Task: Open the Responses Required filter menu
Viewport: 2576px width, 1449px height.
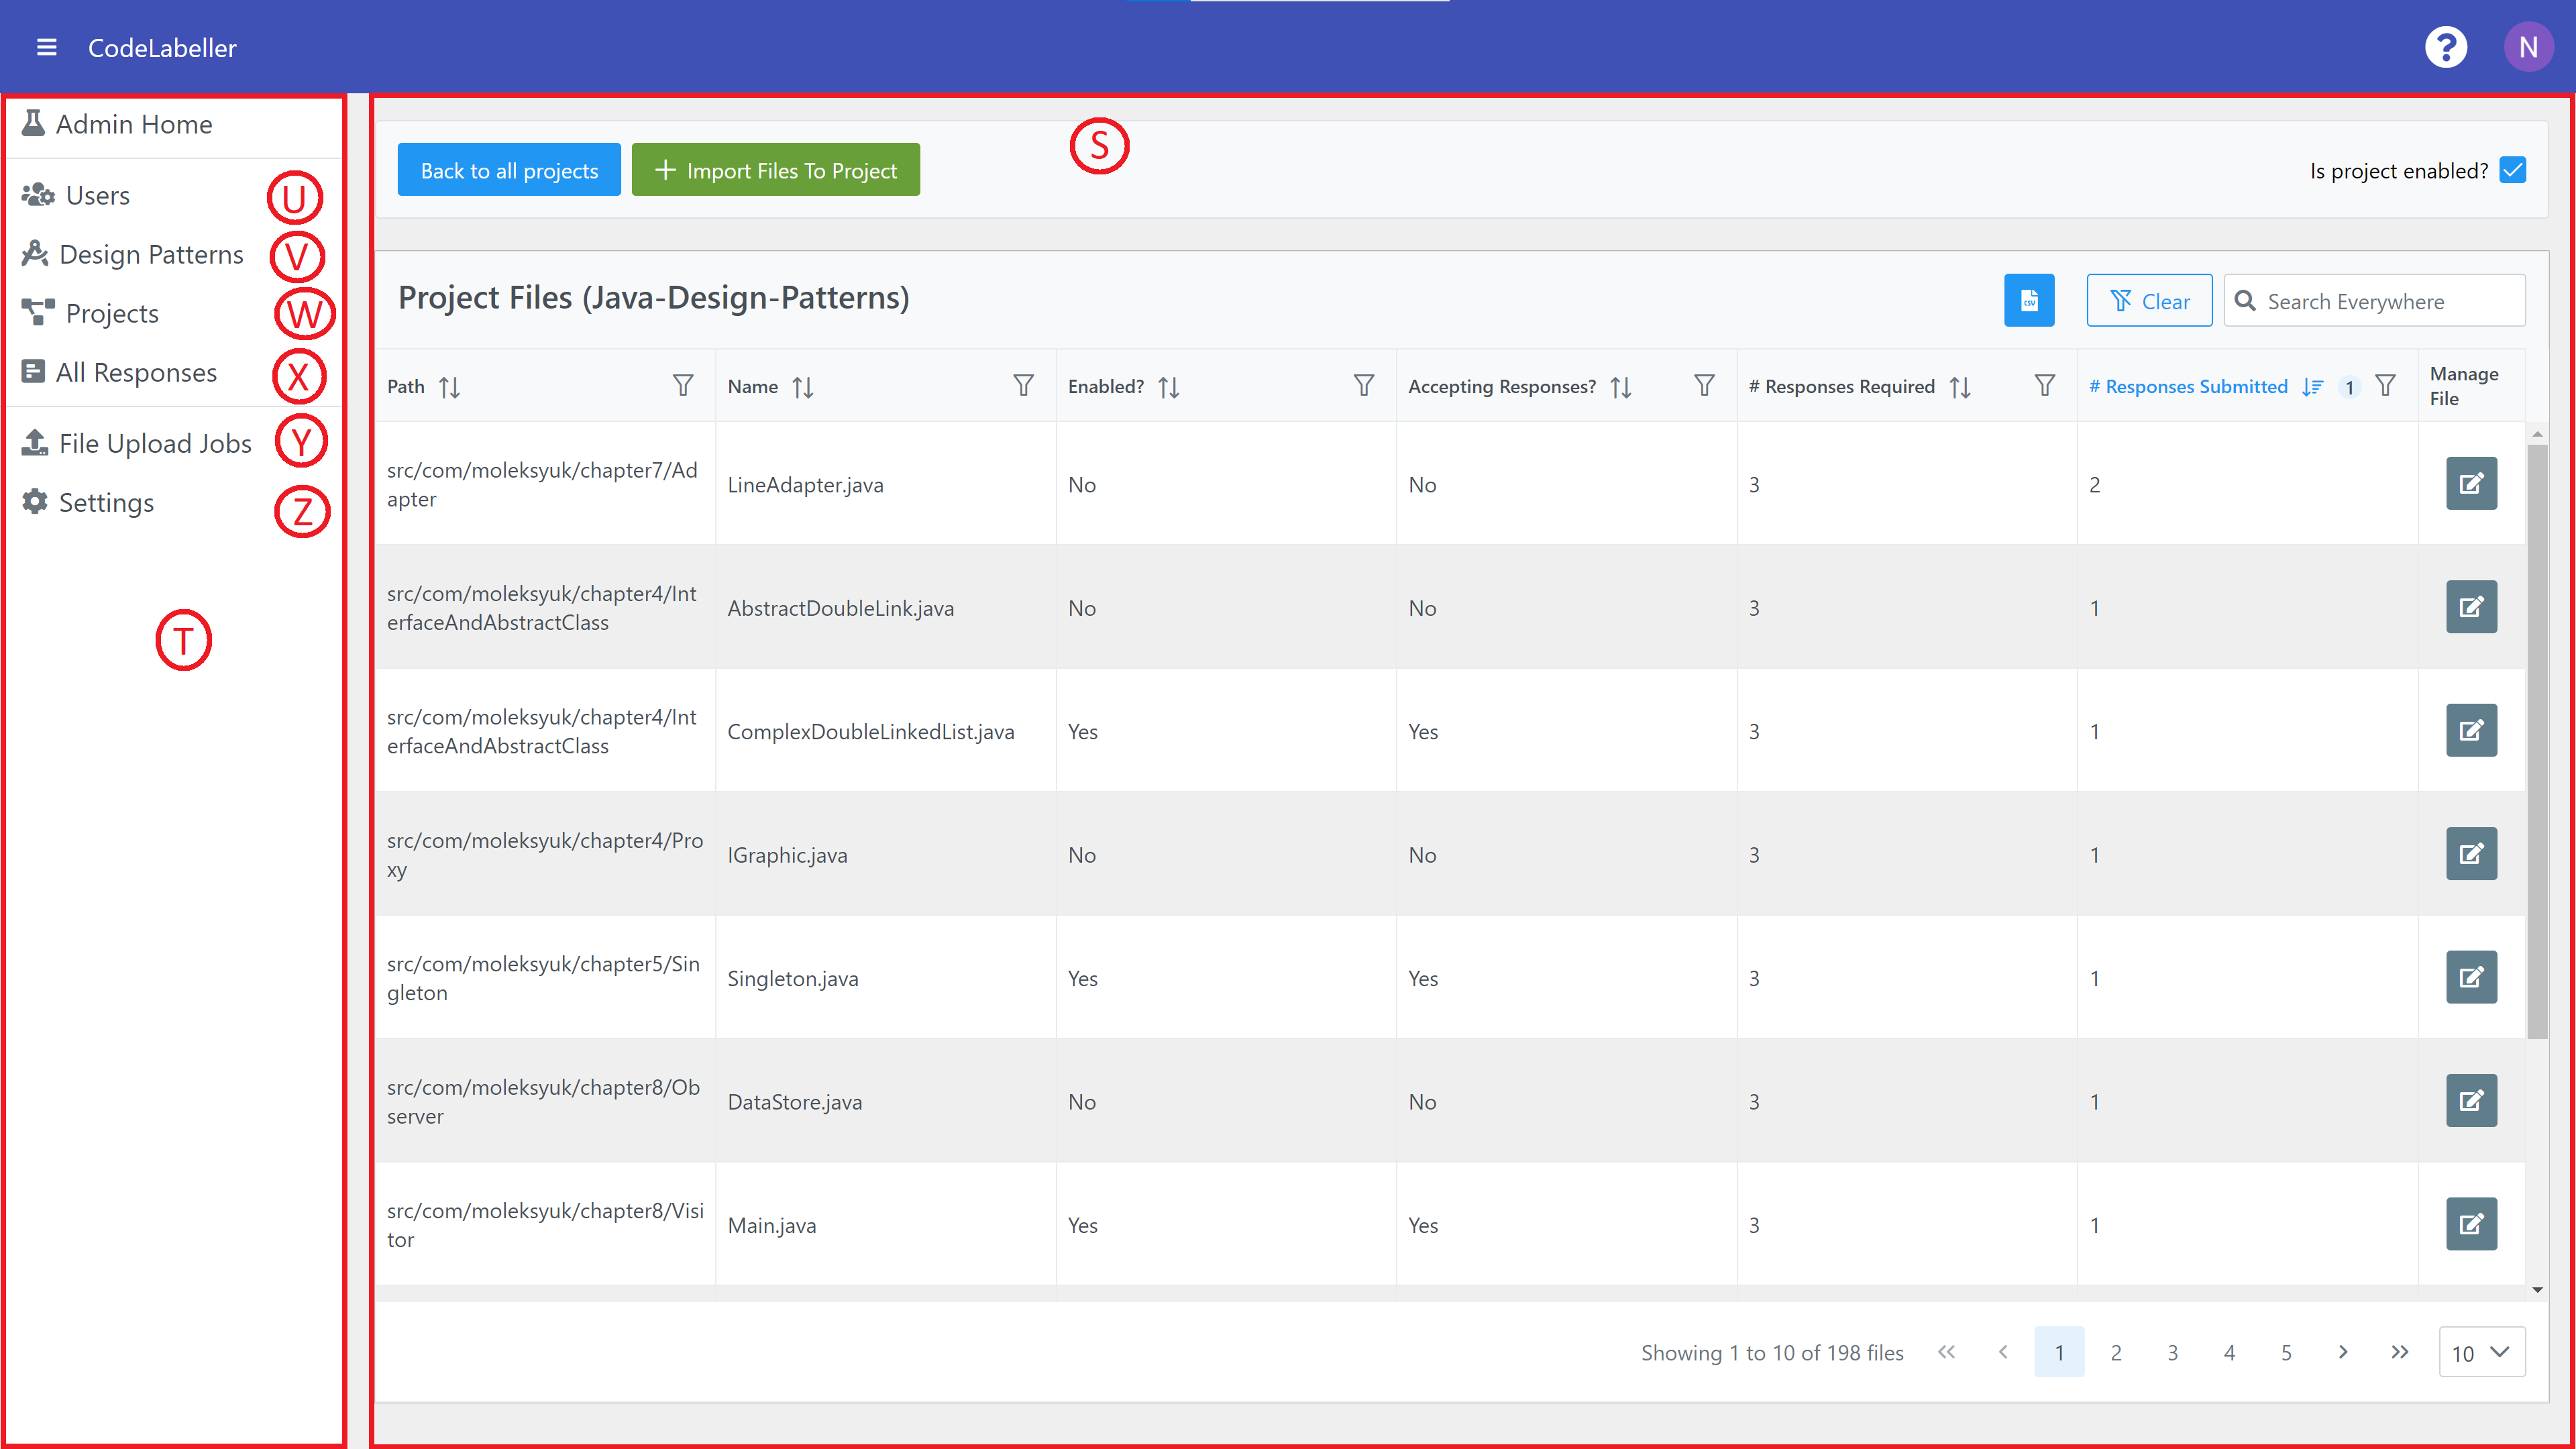Action: 2044,386
